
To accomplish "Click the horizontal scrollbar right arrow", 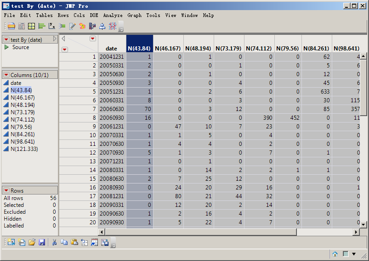I will [x=356, y=232].
